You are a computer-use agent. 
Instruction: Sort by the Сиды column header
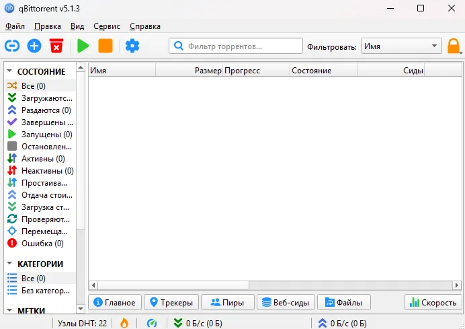point(391,71)
